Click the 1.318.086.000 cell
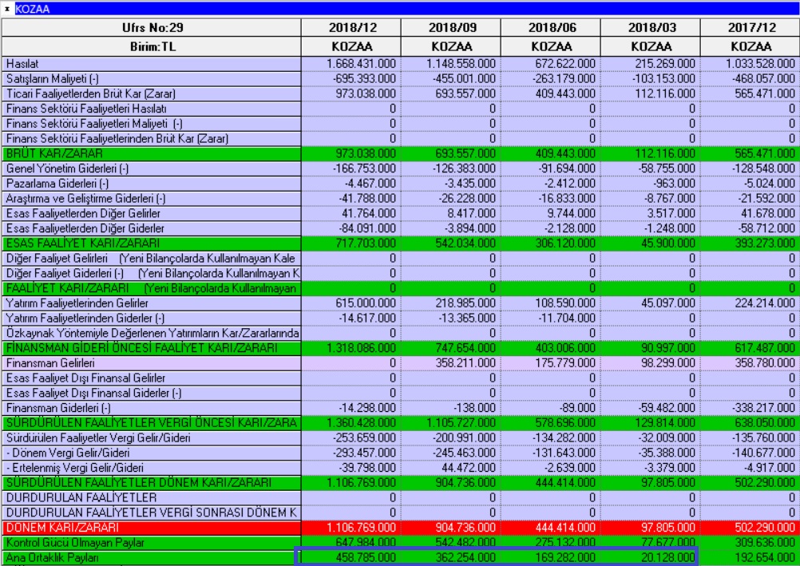Viewport: 800px width, 566px height. [351, 348]
